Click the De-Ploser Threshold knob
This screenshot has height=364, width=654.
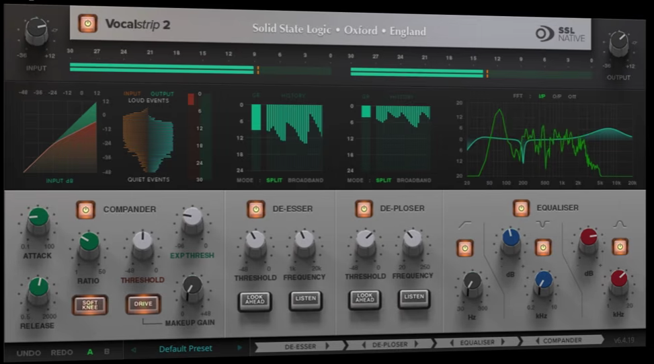click(x=366, y=242)
